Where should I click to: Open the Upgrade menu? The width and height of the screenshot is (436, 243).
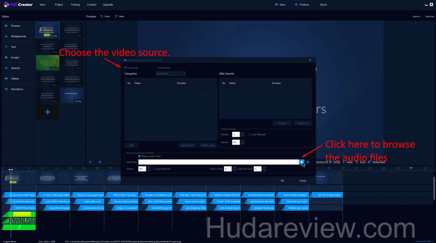(108, 5)
